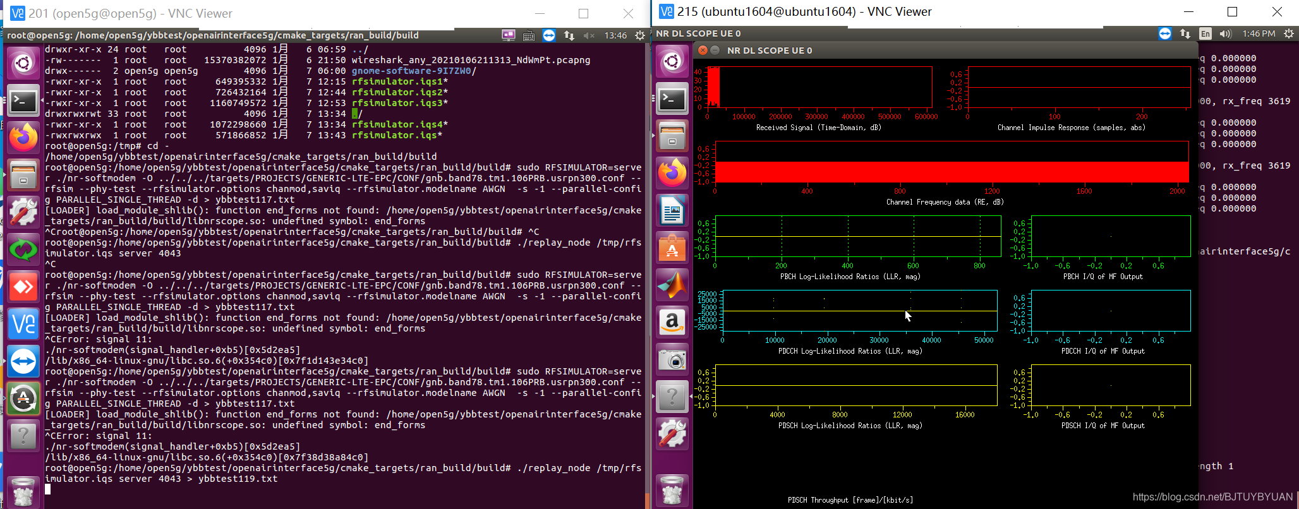Open LibreOffice Writer in the 215 launcher
Viewport: 1299px width, 509px height.
point(672,211)
